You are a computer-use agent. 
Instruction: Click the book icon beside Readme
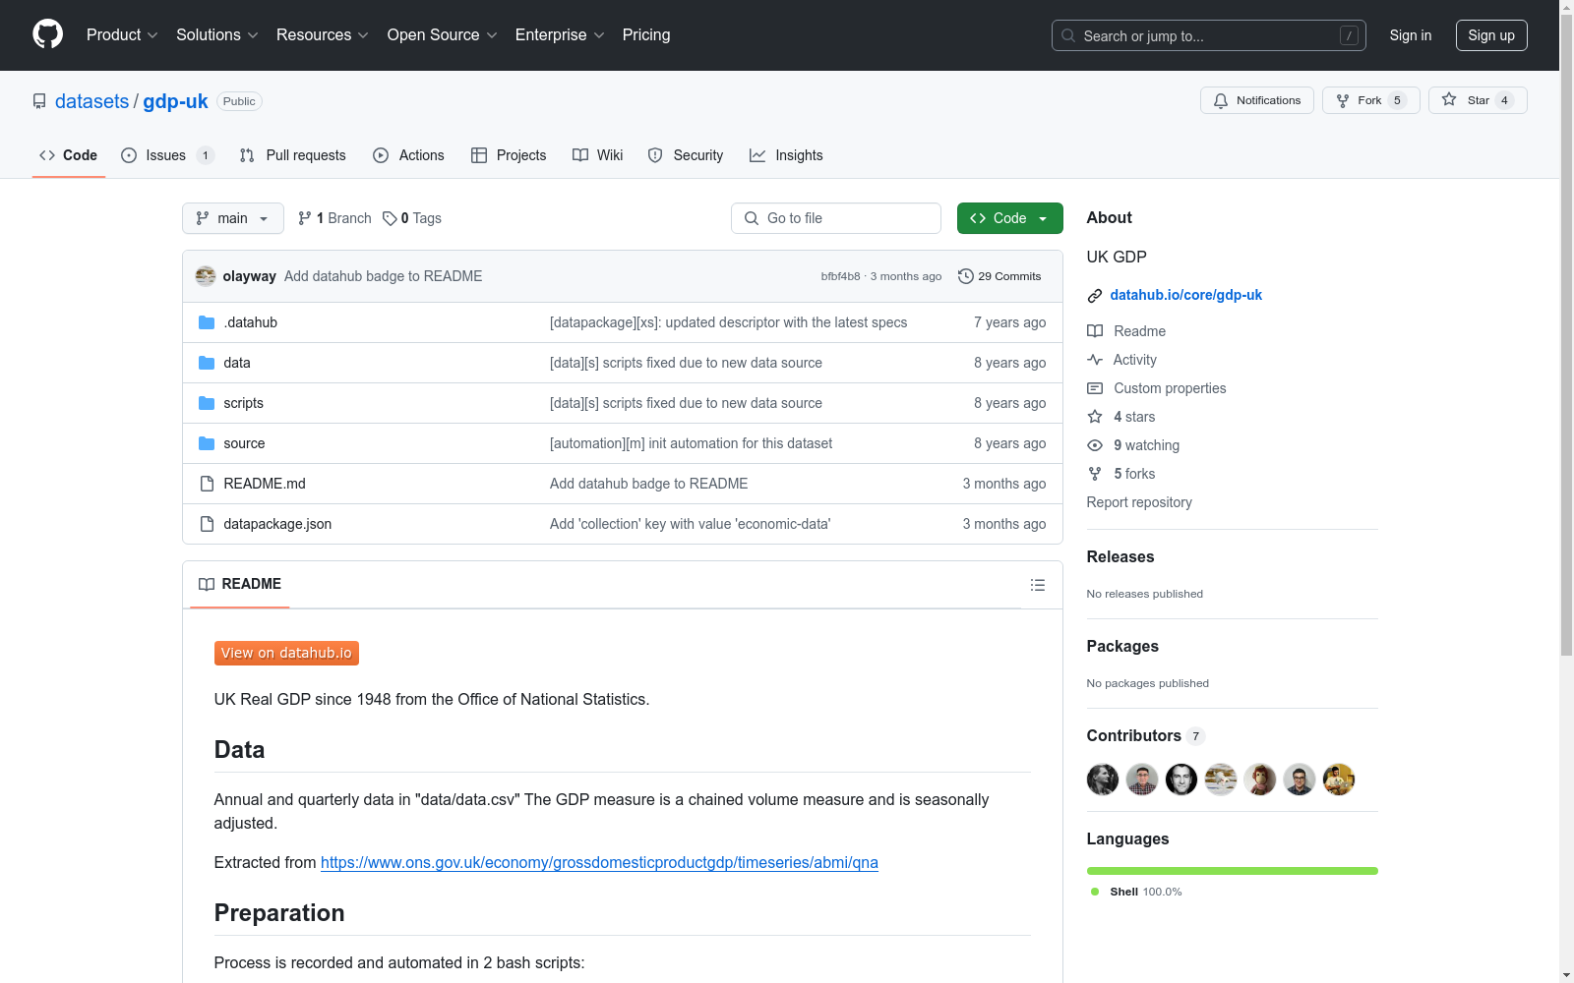pos(1095,331)
